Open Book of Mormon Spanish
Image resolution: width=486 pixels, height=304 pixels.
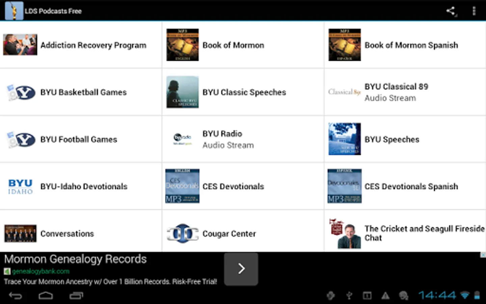point(405,45)
